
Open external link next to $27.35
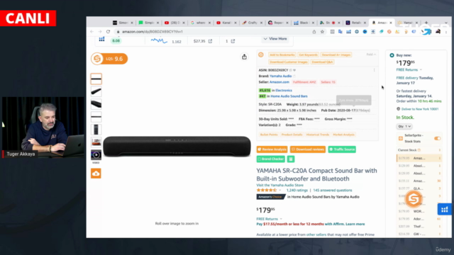(x=210, y=41)
